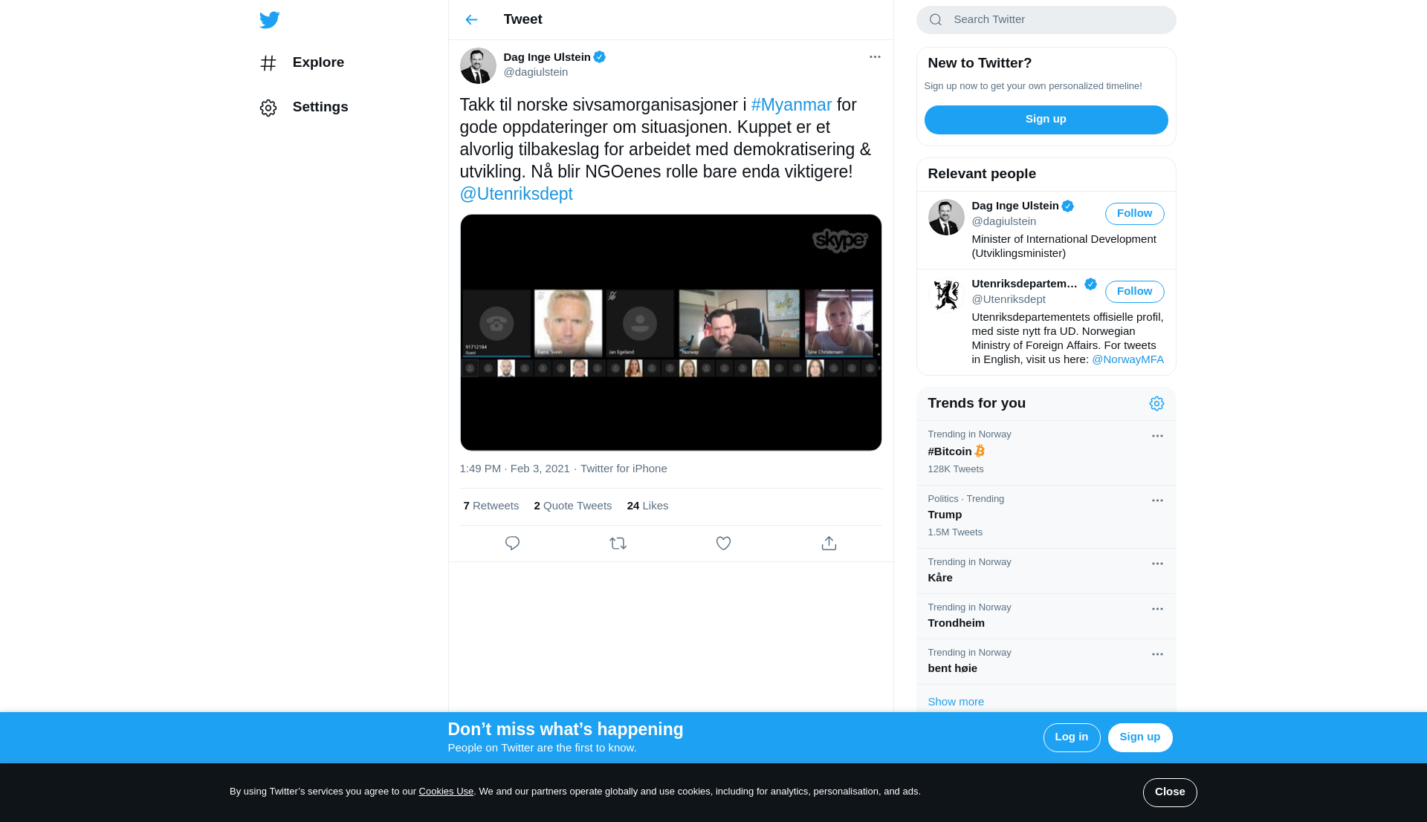Viewport: 1427px width, 822px height.
Task: Click the reply speech bubble icon
Action: [x=512, y=544]
